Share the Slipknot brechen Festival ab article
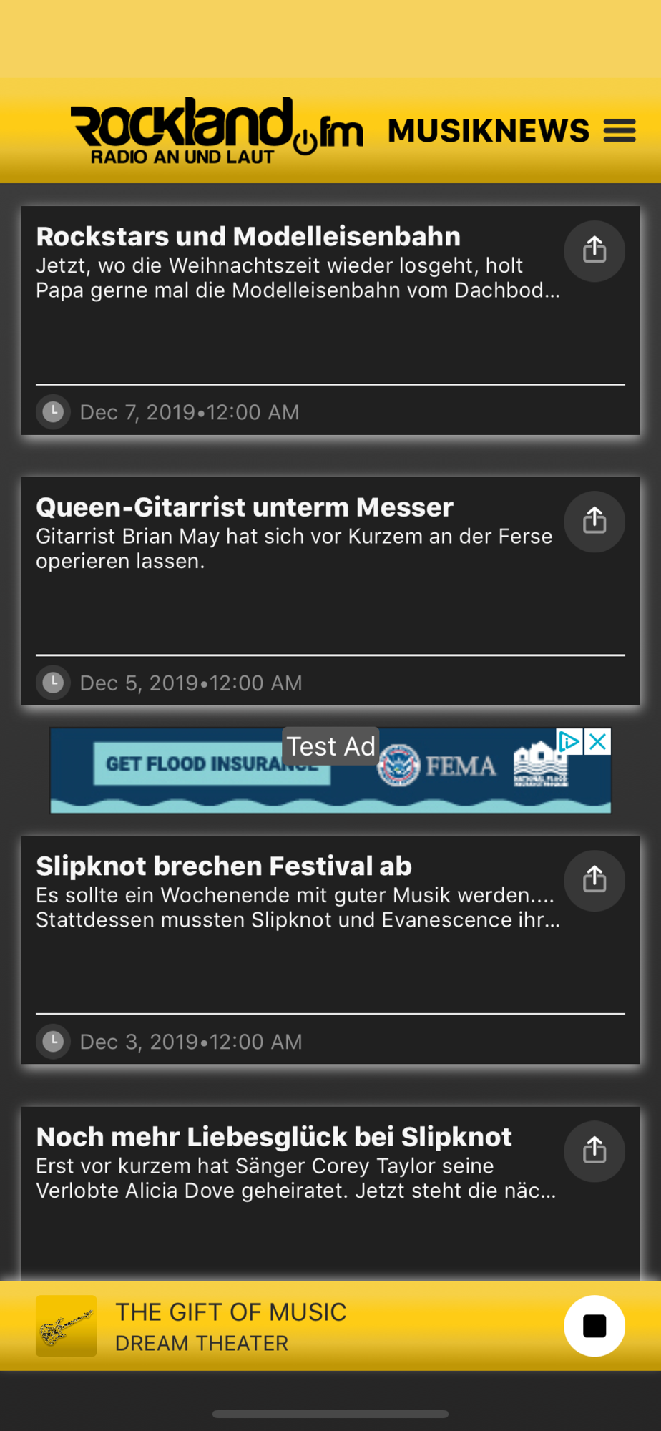Viewport: 661px width, 1431px height. (x=594, y=880)
